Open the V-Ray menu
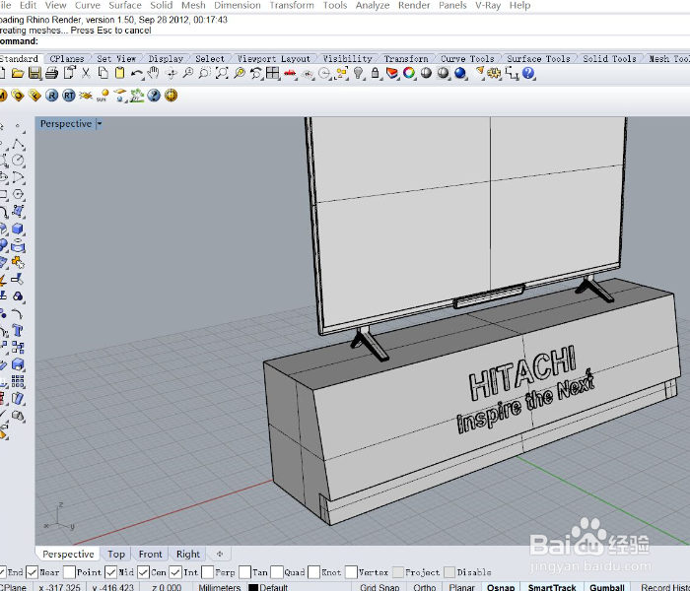Screen dimensions: 690x591 pyautogui.click(x=488, y=5)
